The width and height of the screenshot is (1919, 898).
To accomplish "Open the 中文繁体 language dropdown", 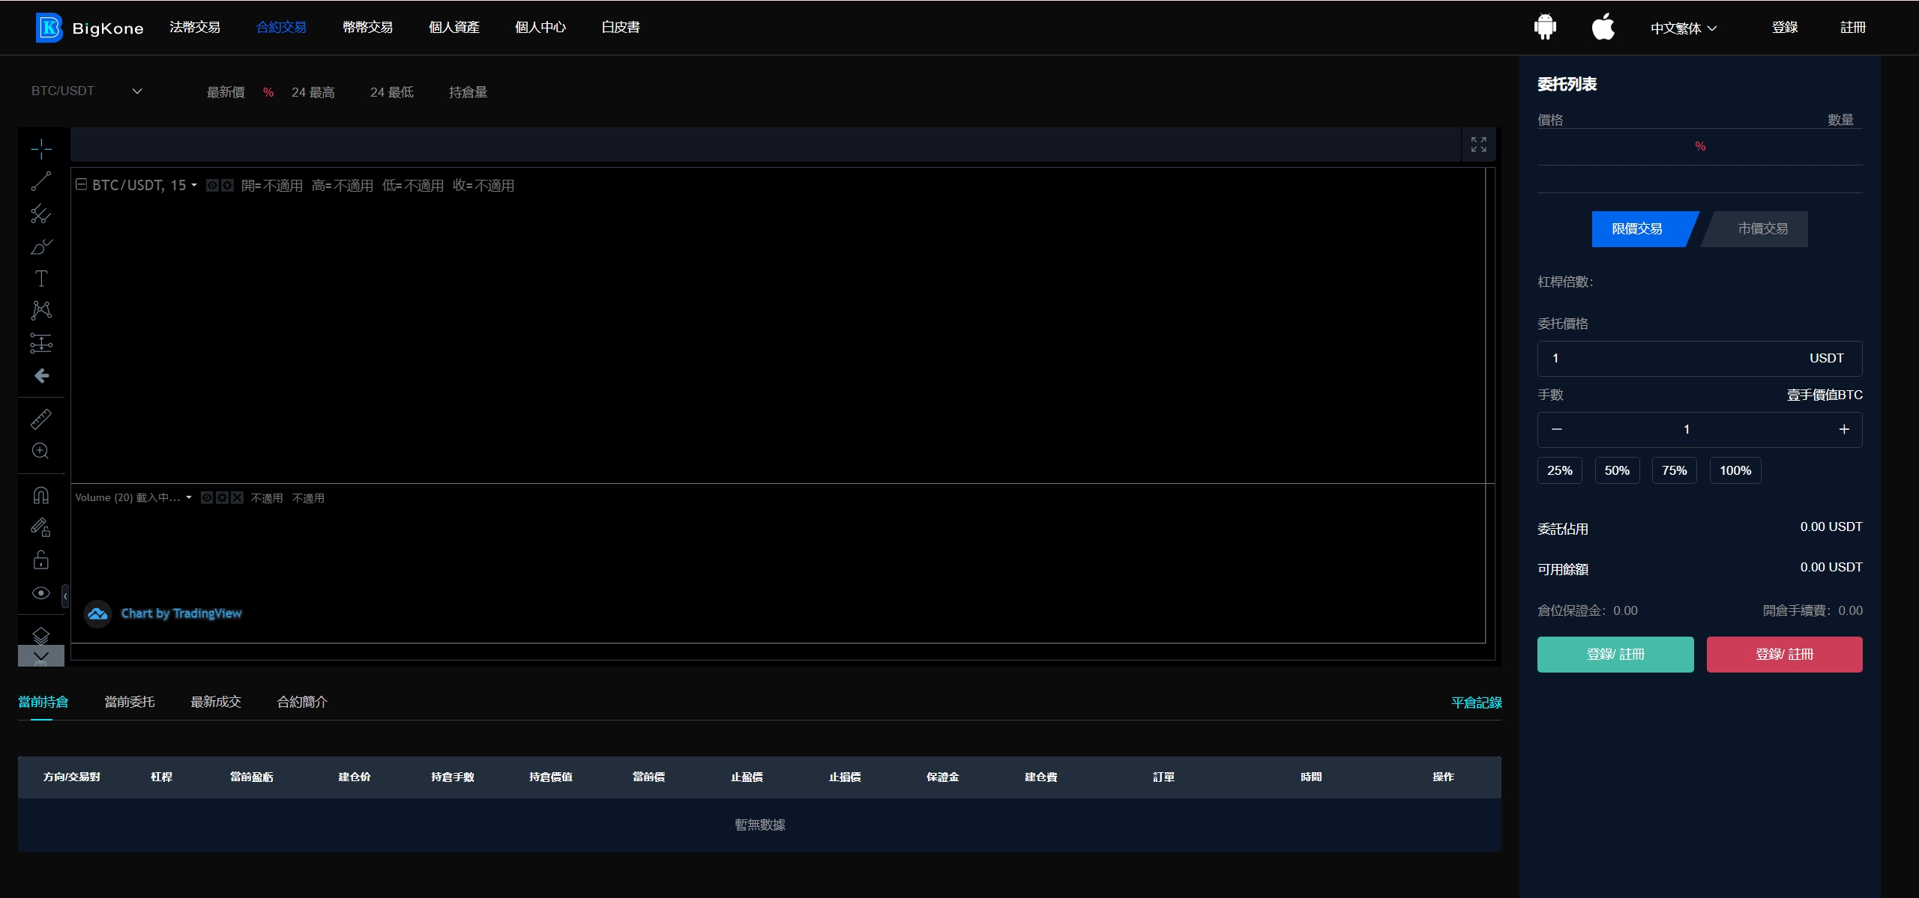I will (x=1684, y=28).
